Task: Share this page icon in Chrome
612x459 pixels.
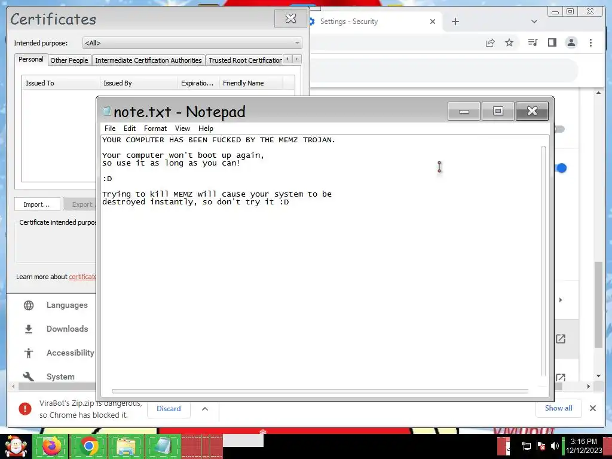Action: coord(490,42)
